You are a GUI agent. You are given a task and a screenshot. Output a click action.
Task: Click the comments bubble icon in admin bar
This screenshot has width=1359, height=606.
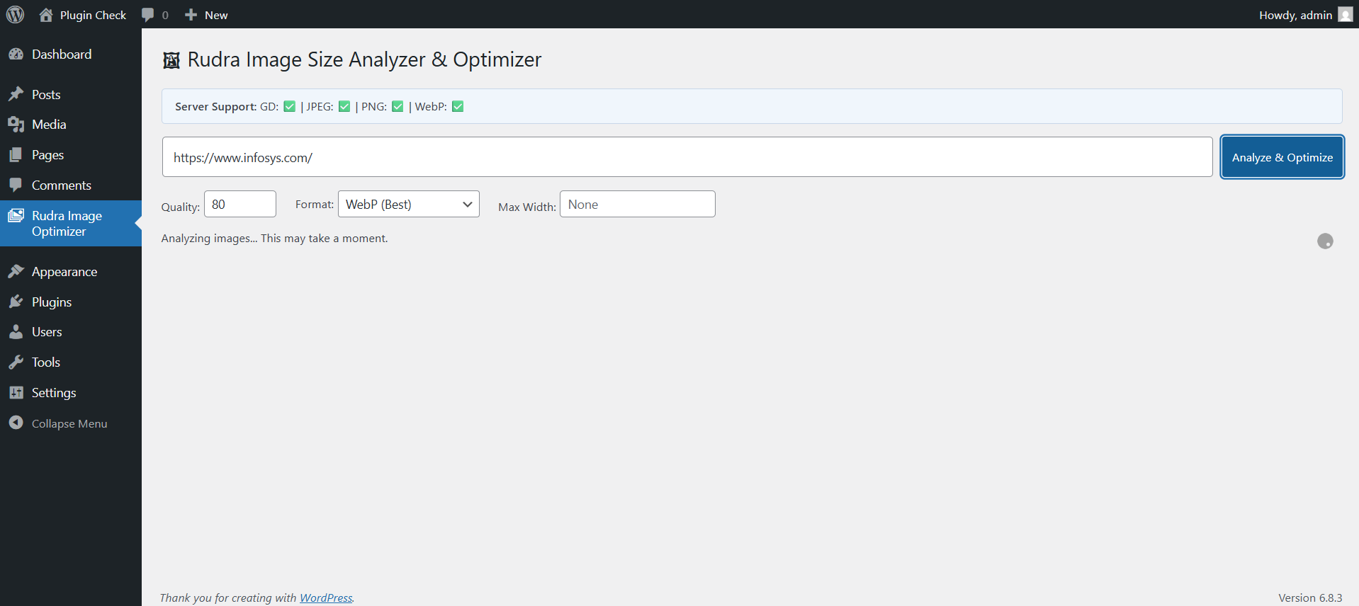(x=148, y=15)
